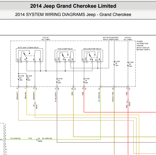Viewport: 156px width, 155px height.
Task: Click the "FUSE 70 20A" label
Action: click(x=60, y=81)
